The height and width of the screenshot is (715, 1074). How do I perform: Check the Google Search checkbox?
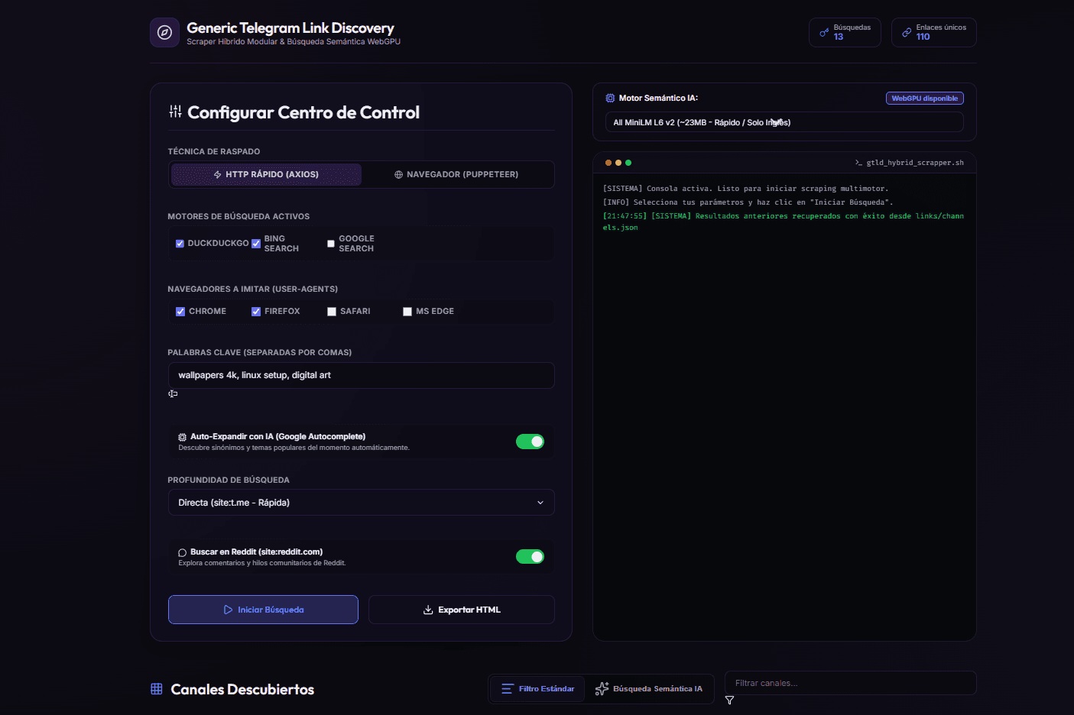click(331, 244)
